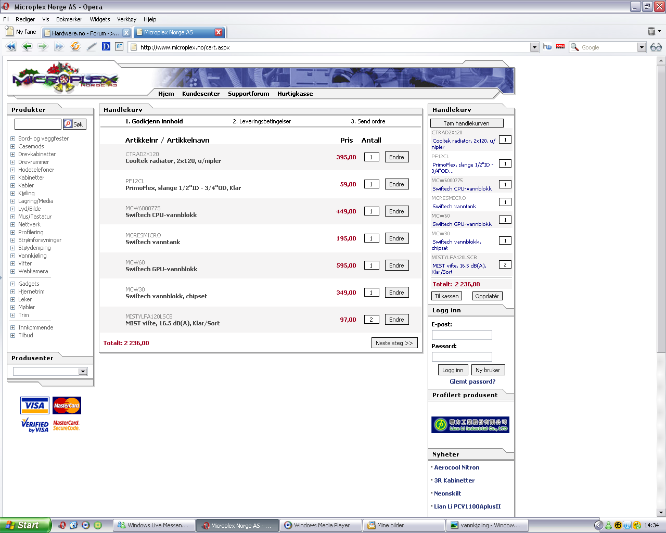Viewport: 666px width, 533px height.
Task: Open the Produsenter dropdown list
Action: (83, 372)
